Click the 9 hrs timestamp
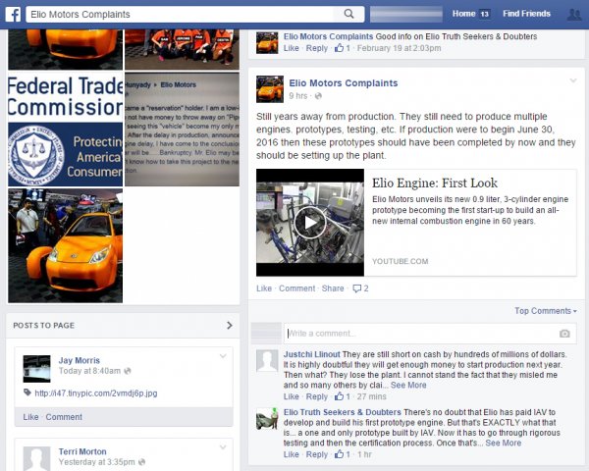This screenshot has height=471, width=589. 297,96
